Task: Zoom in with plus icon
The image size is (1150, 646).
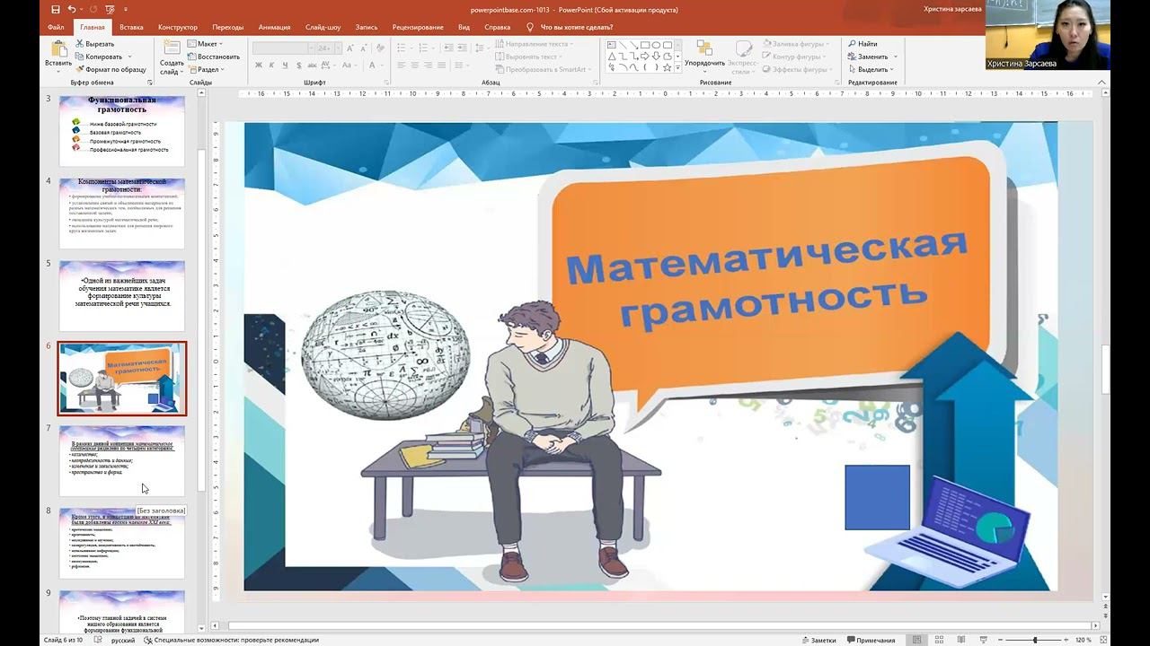Action: pyautogui.click(x=1066, y=640)
